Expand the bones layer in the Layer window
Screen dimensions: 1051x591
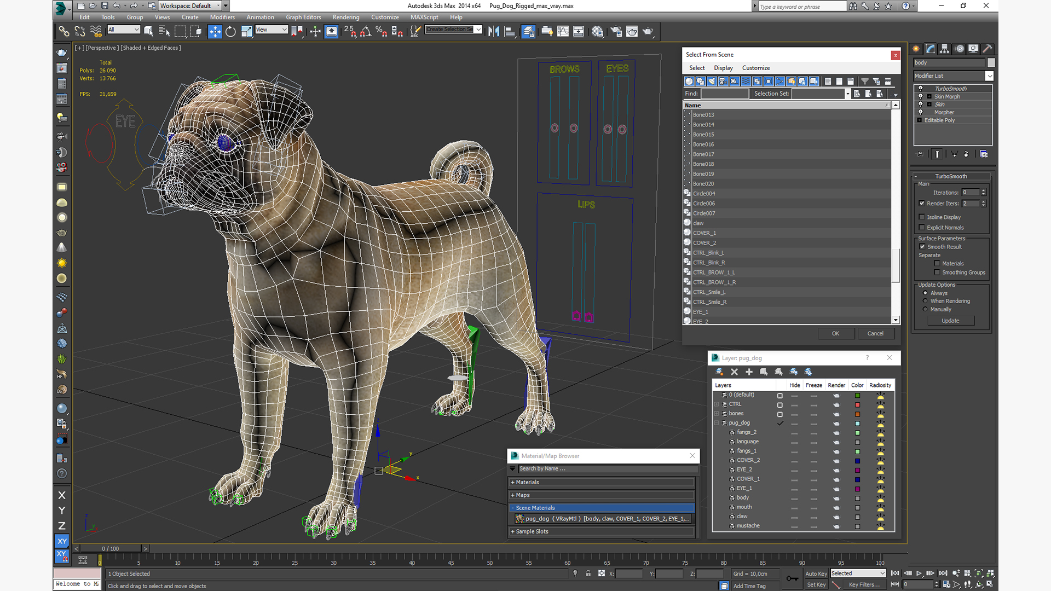point(716,414)
